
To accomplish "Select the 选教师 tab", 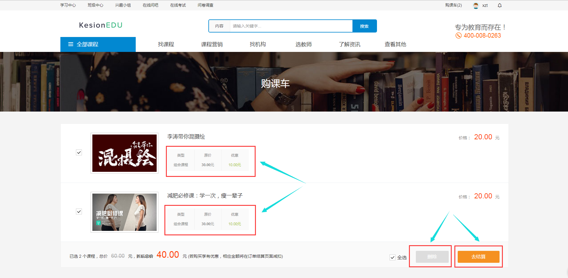I will tap(303, 44).
